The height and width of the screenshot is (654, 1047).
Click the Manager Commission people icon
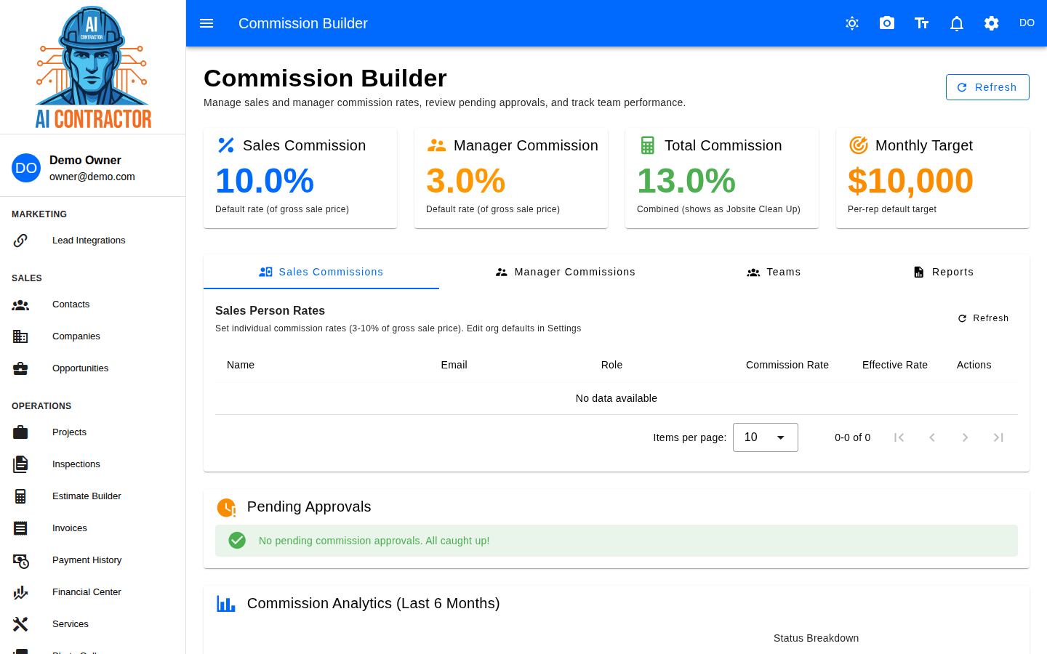coord(437,145)
